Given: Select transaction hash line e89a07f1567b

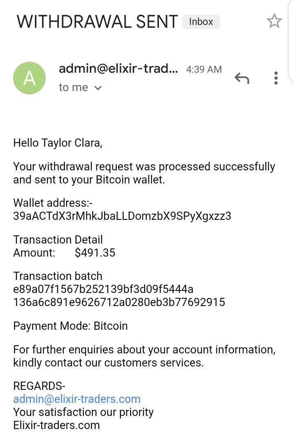Looking at the screenshot, I should pyautogui.click(x=103, y=289).
